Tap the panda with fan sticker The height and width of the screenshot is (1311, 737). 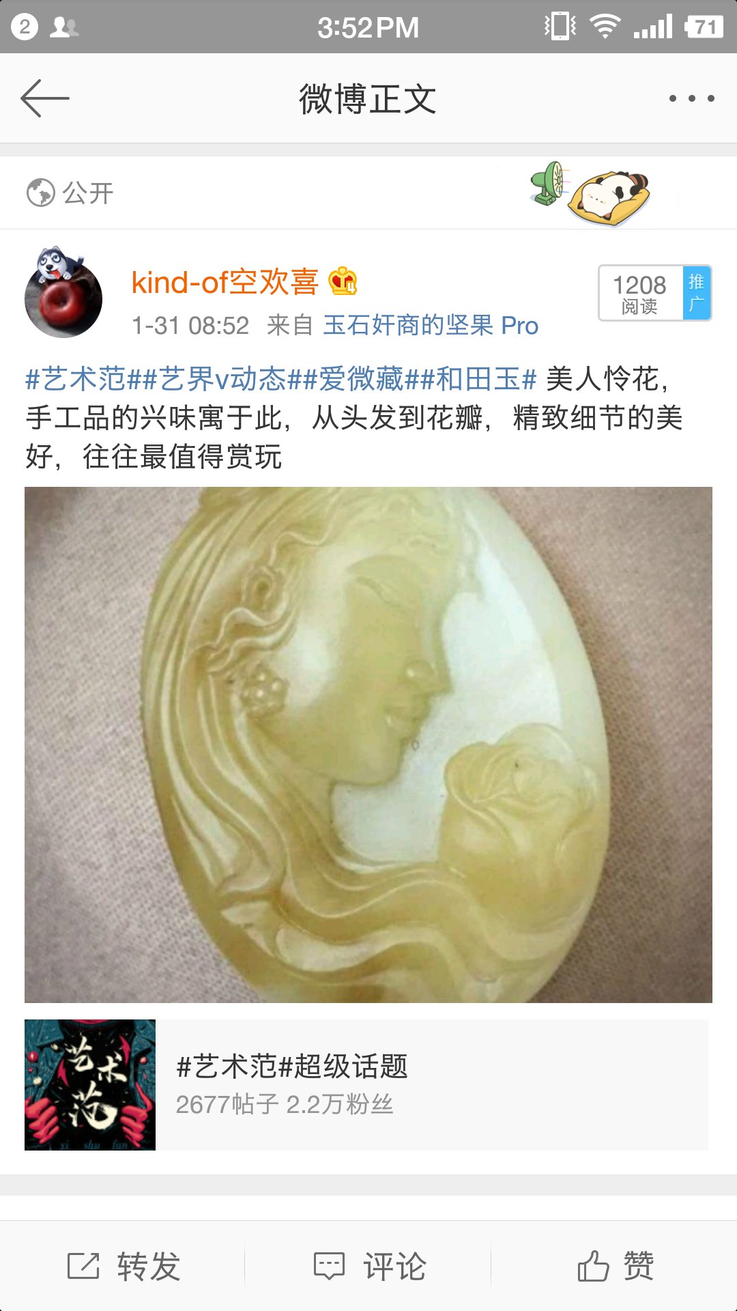pos(591,193)
